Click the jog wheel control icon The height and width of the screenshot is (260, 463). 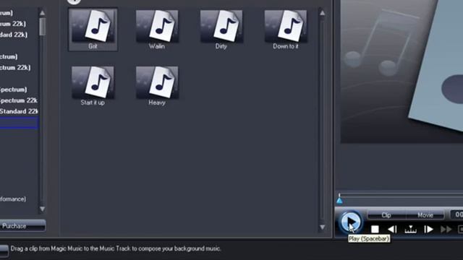coord(410,230)
